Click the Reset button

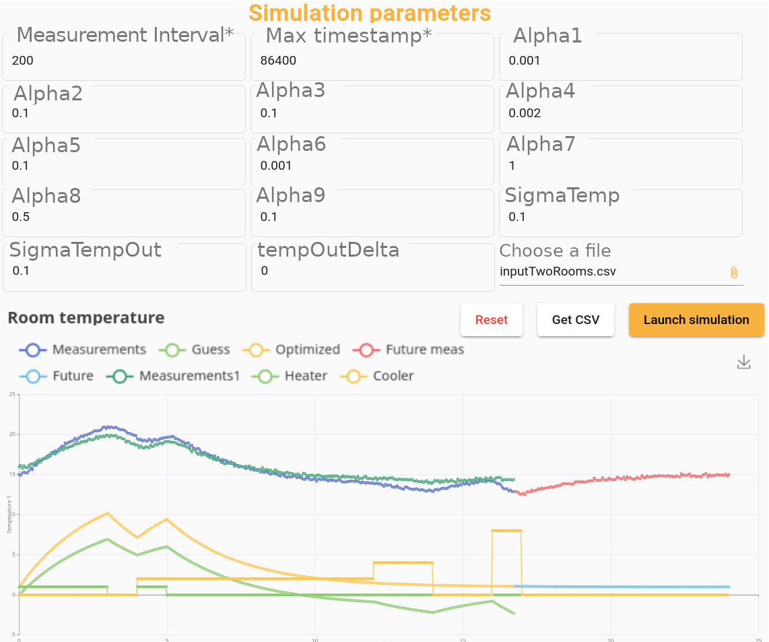pyautogui.click(x=492, y=320)
